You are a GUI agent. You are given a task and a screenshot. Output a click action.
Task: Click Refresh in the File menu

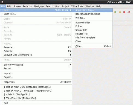coord(36,51)
